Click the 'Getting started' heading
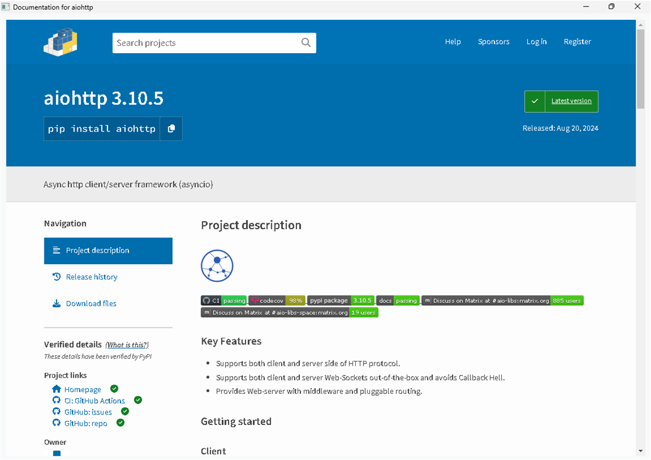651x460 pixels. 236,421
